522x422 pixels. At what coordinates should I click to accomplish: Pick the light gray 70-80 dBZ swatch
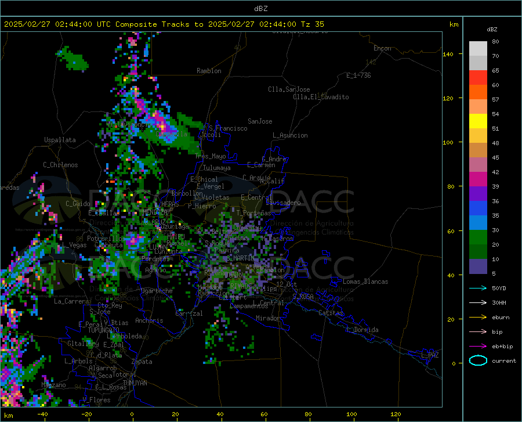point(478,49)
